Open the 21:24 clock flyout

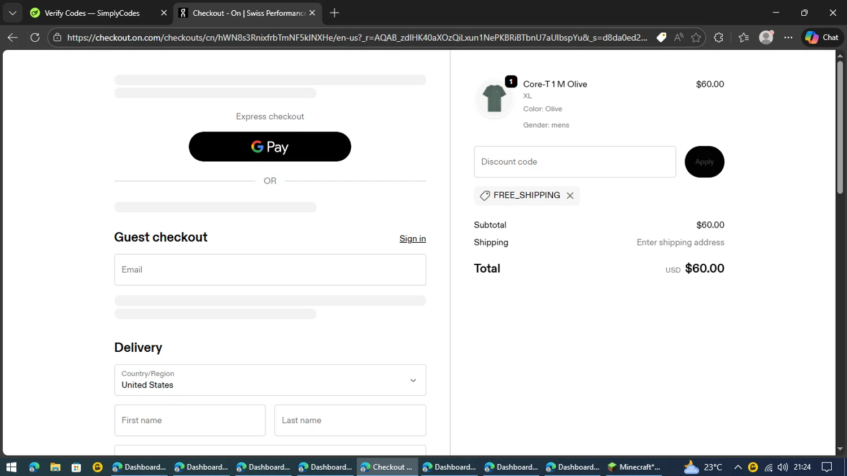pos(802,467)
